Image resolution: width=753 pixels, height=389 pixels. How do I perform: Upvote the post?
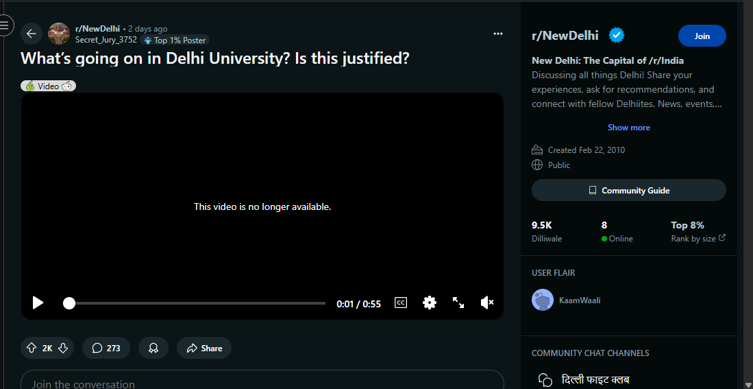32,348
